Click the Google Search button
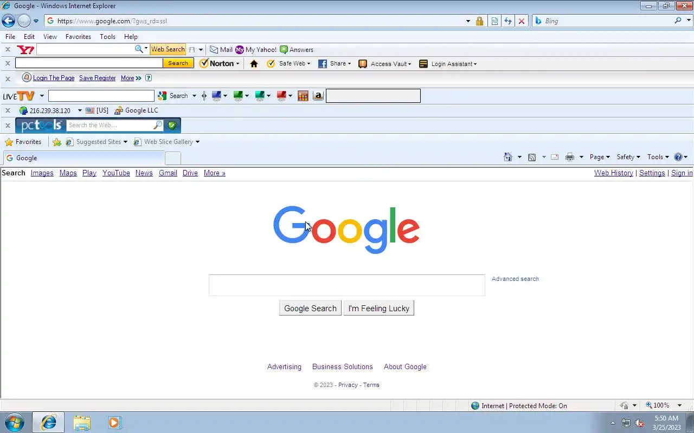 [x=310, y=309]
